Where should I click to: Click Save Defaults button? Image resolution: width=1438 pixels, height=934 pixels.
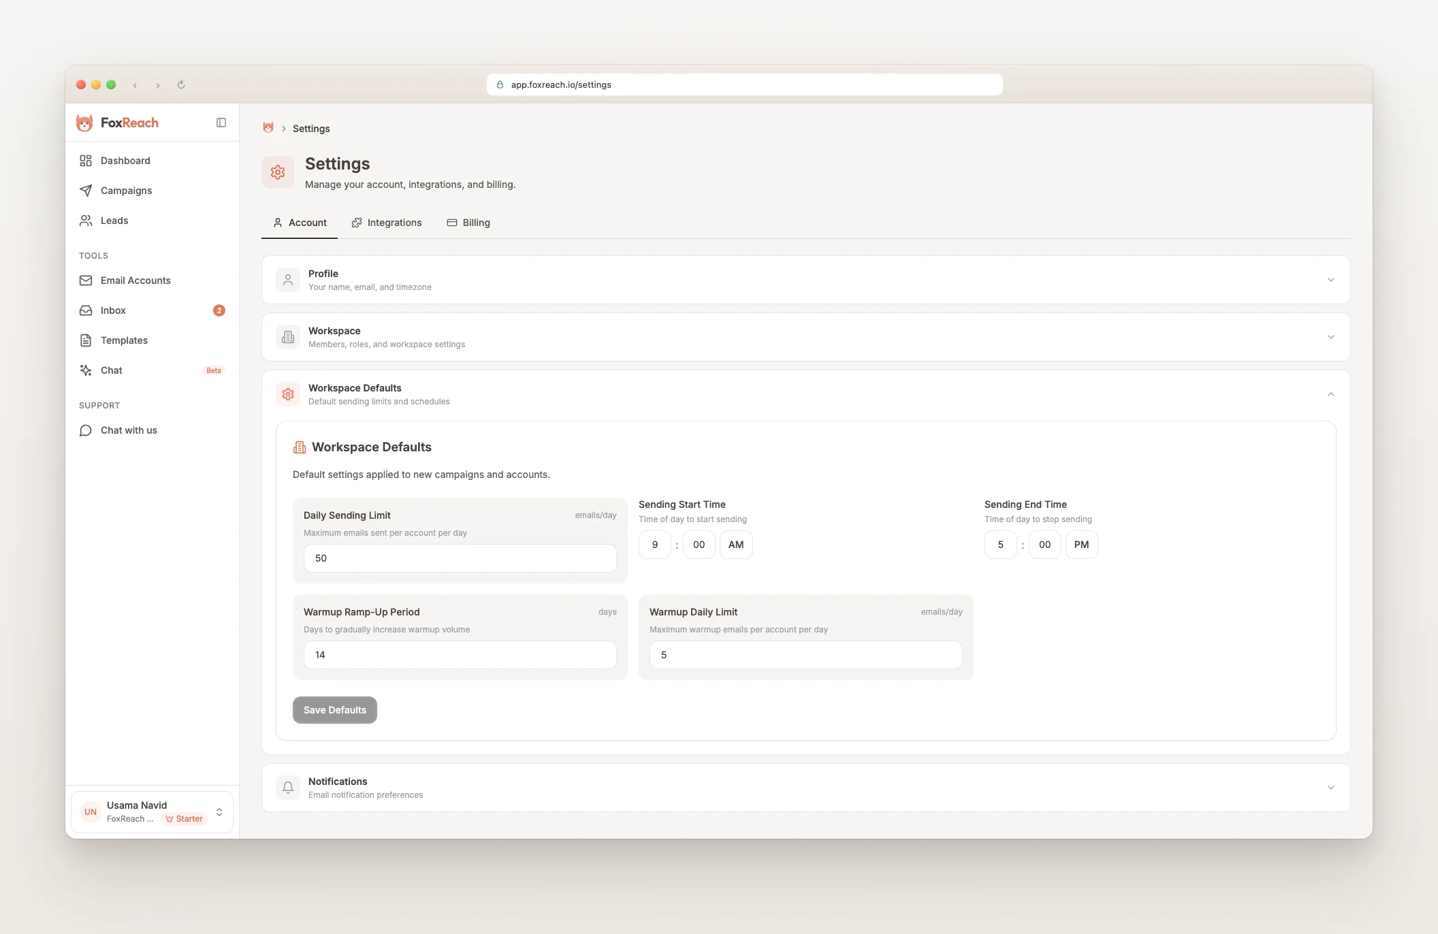pos(334,710)
